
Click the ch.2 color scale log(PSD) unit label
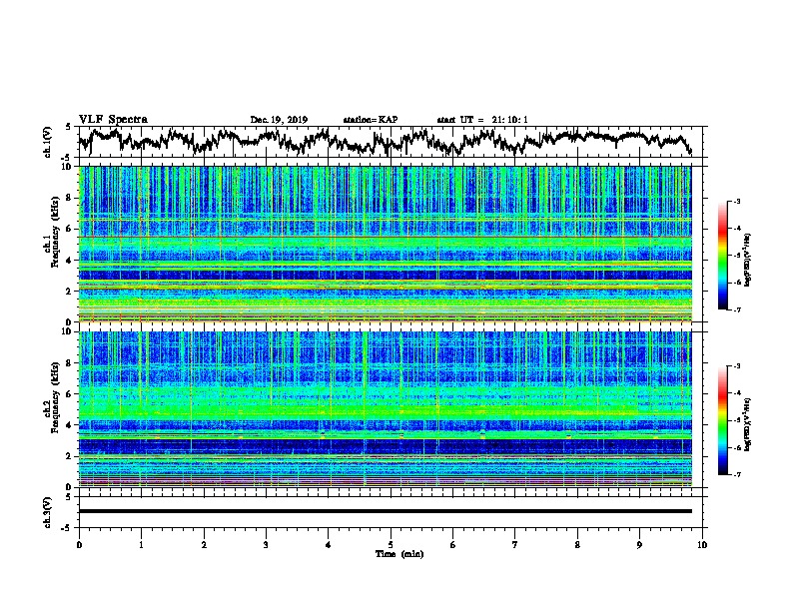tap(747, 424)
